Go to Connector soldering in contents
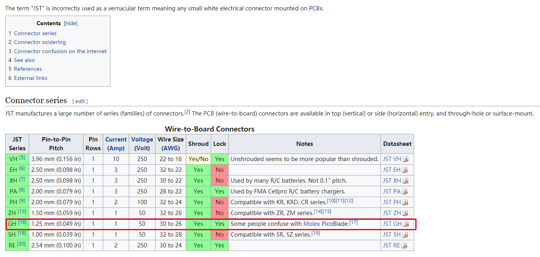The height and width of the screenshot is (257, 540). [x=40, y=42]
